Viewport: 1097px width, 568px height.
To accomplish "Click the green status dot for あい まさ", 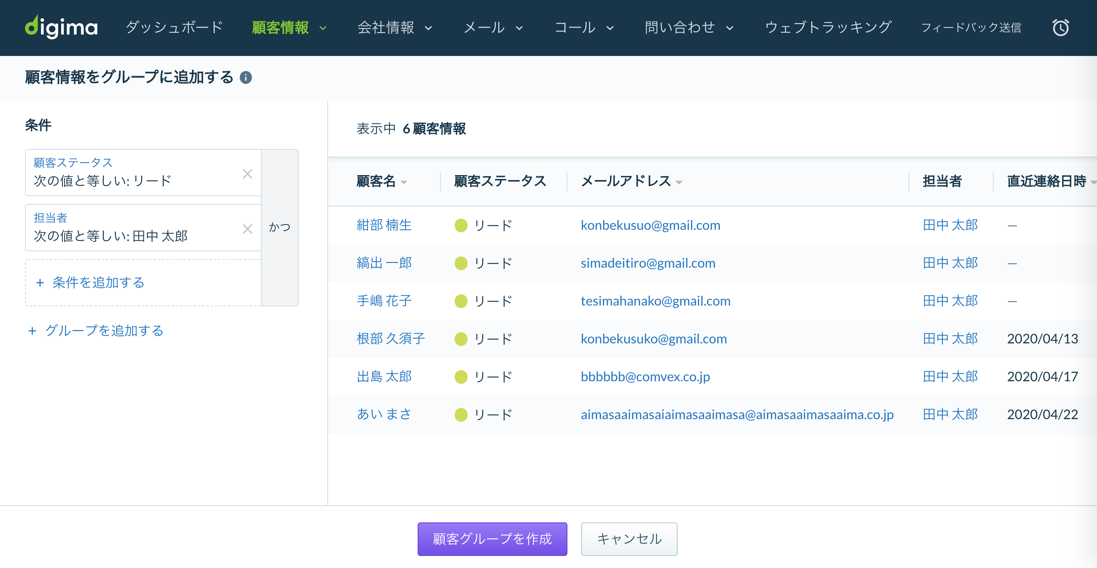I will pos(461,415).
